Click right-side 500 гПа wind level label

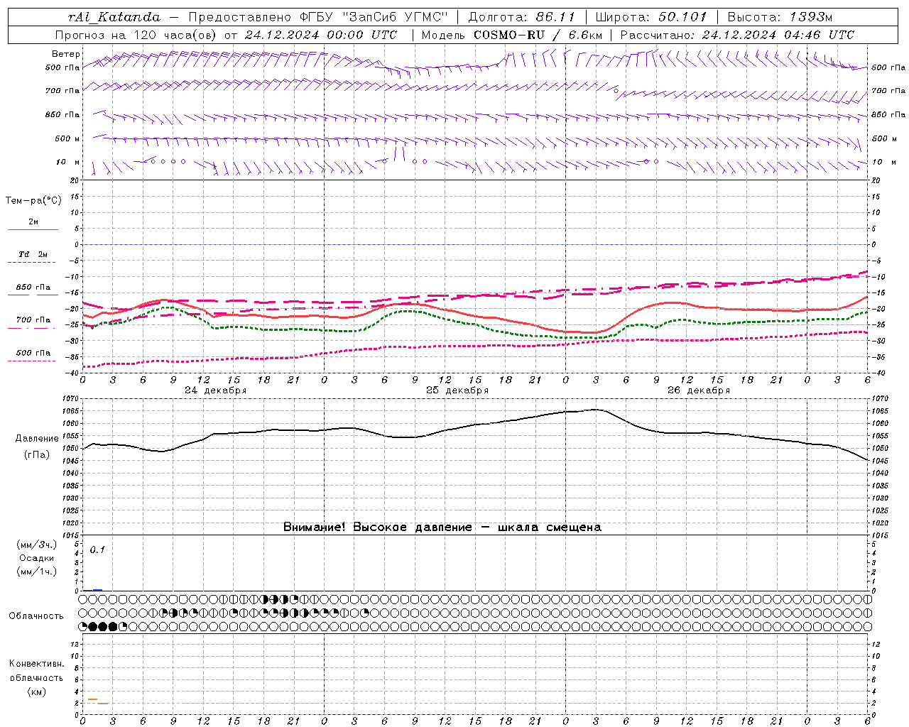(x=888, y=67)
